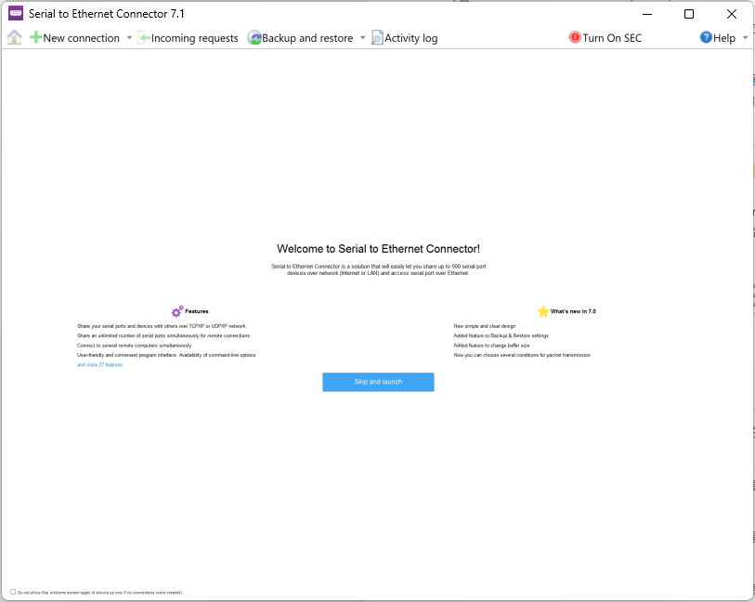
Task: Open the Activity log
Action: pyautogui.click(x=410, y=38)
